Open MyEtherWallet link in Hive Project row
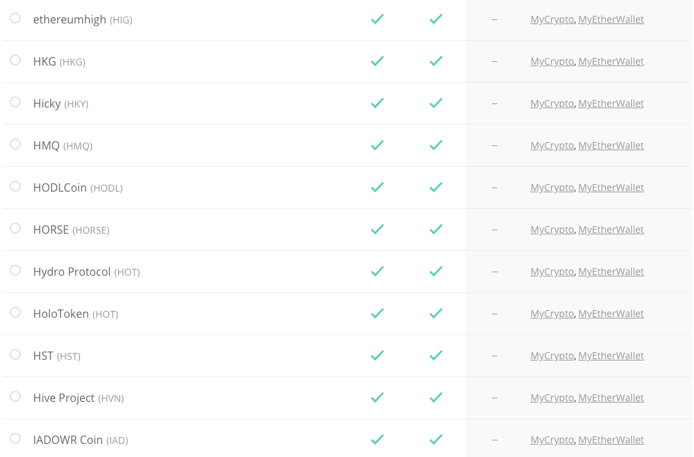 point(611,398)
